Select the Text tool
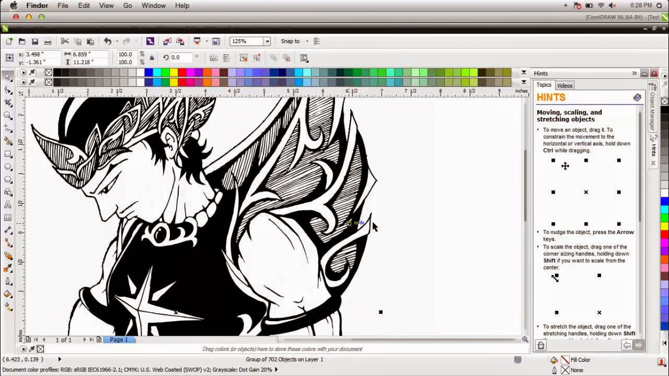Viewport: 669px width, 376px height. coord(7,204)
